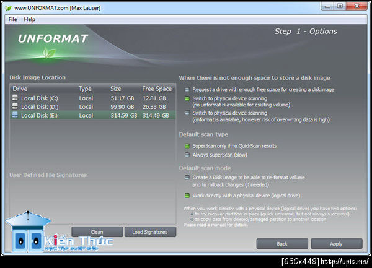The width and height of the screenshot is (372, 268).
Task: Click the Apply button
Action: click(x=337, y=244)
